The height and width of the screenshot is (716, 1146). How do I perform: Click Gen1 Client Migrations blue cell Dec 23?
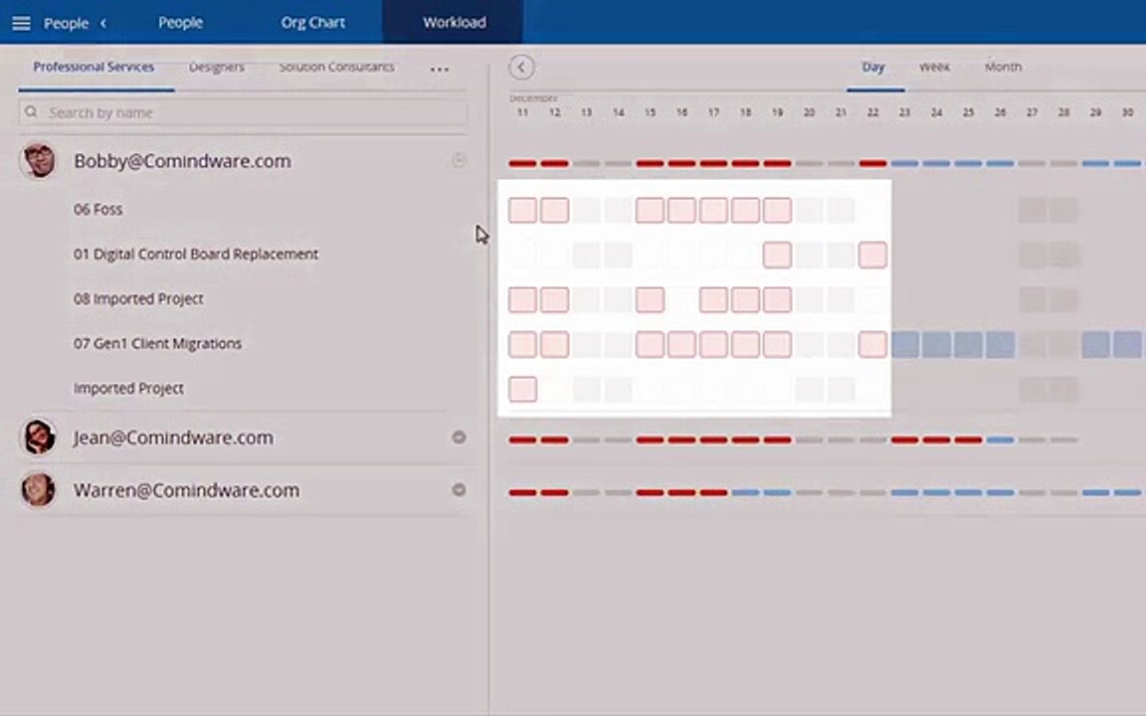905,344
